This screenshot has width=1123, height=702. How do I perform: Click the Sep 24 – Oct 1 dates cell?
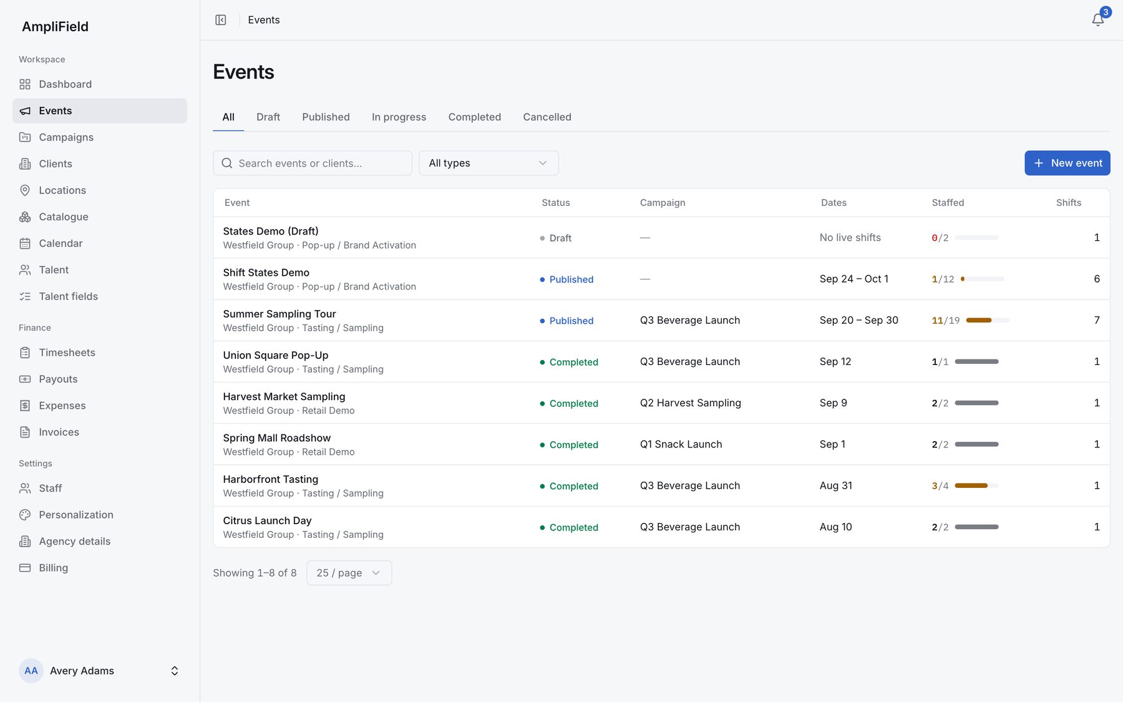tap(854, 279)
